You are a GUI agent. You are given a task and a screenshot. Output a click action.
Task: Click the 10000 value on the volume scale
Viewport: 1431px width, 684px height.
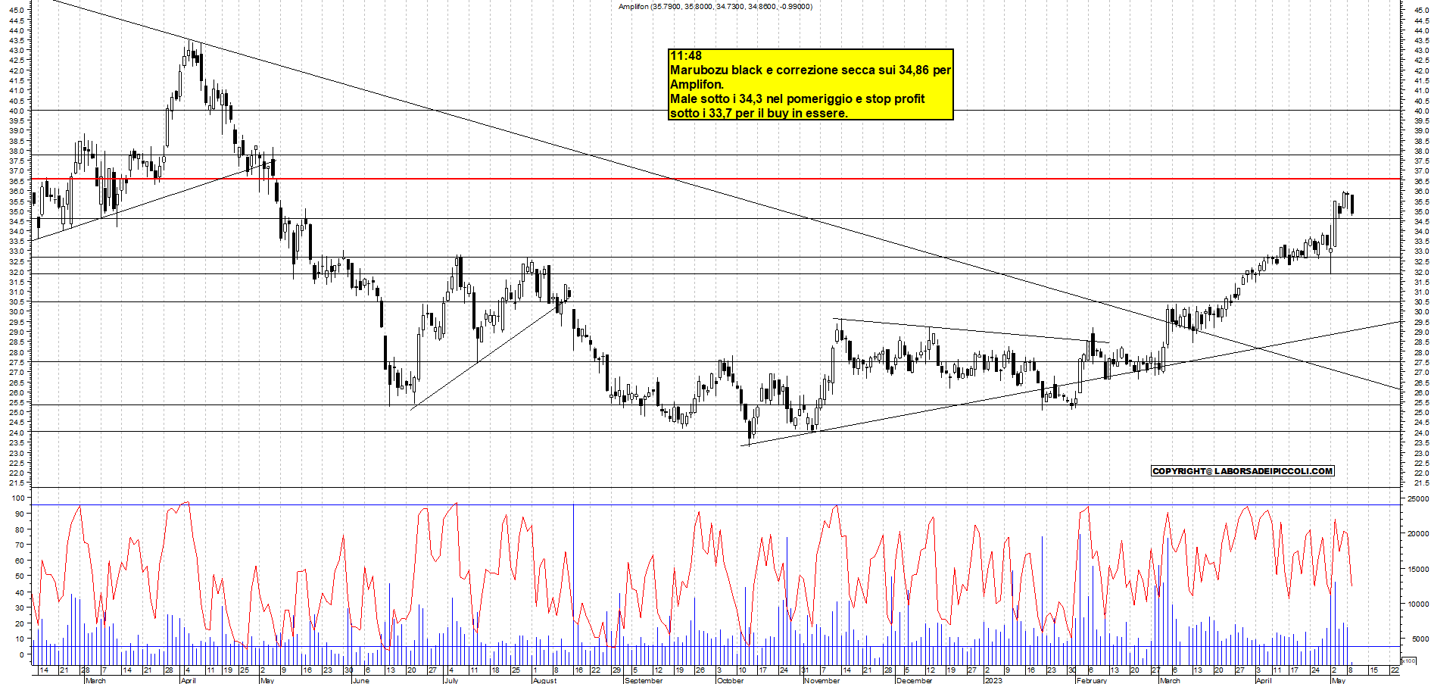[1417, 604]
